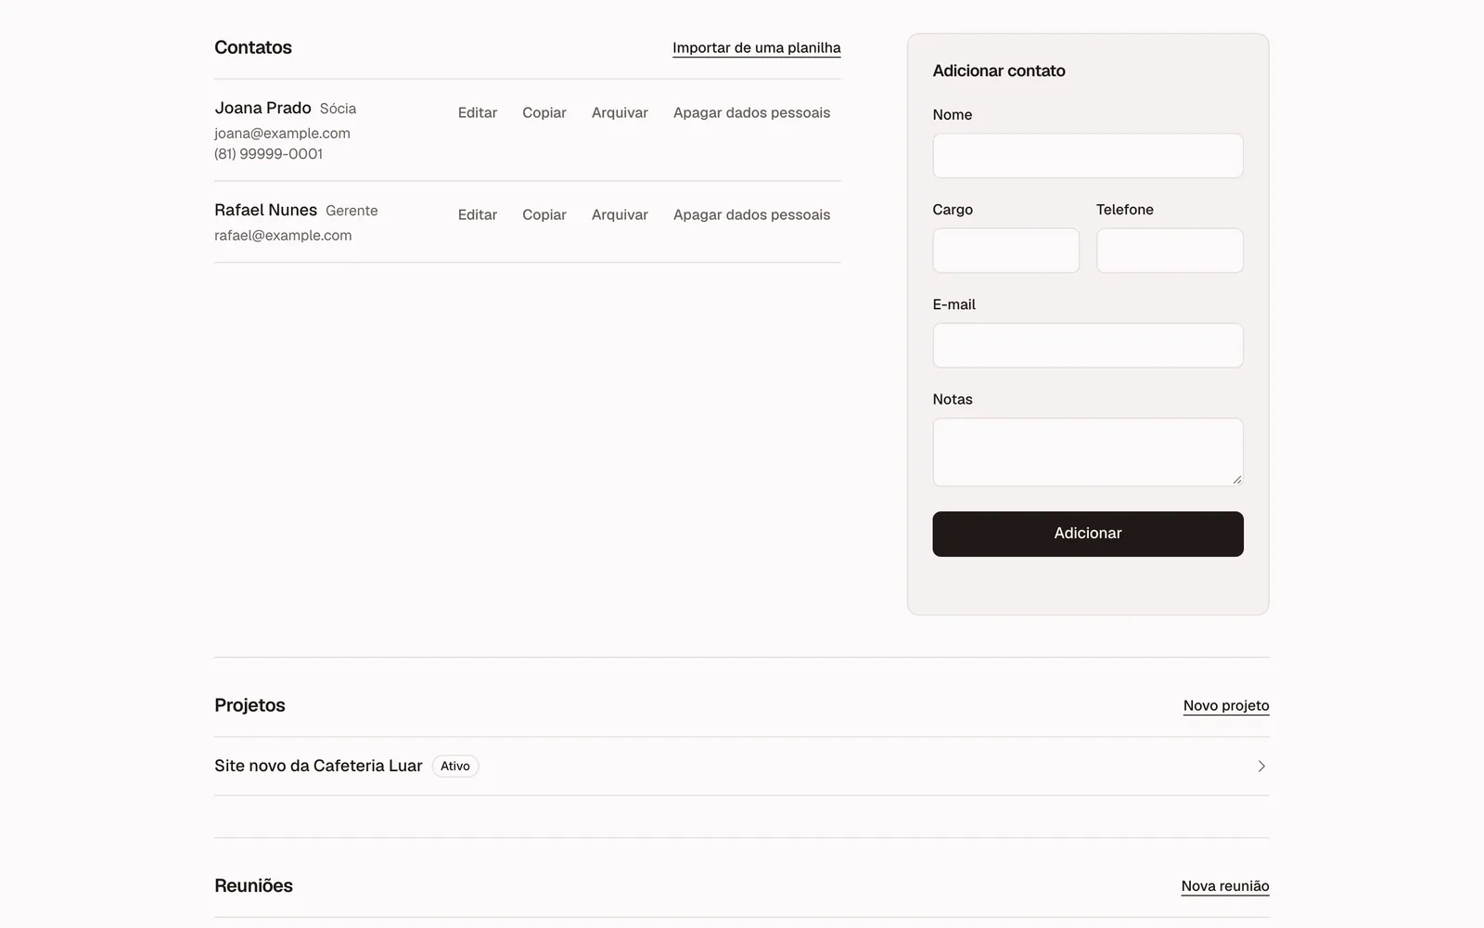Viewport: 1484px width, 928px height.
Task: Focus the E-mail input field
Action: (1088, 345)
